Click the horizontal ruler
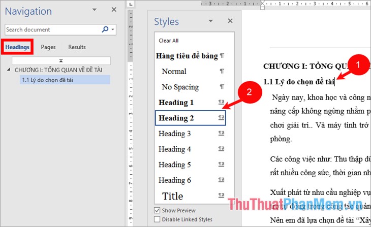 (x=286, y=4)
